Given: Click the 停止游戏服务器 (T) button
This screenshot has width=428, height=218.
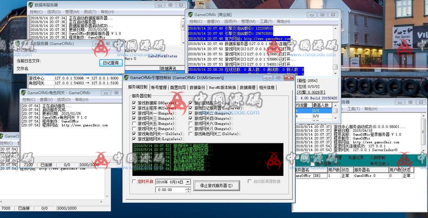Looking at the screenshot, I should click(x=217, y=186).
